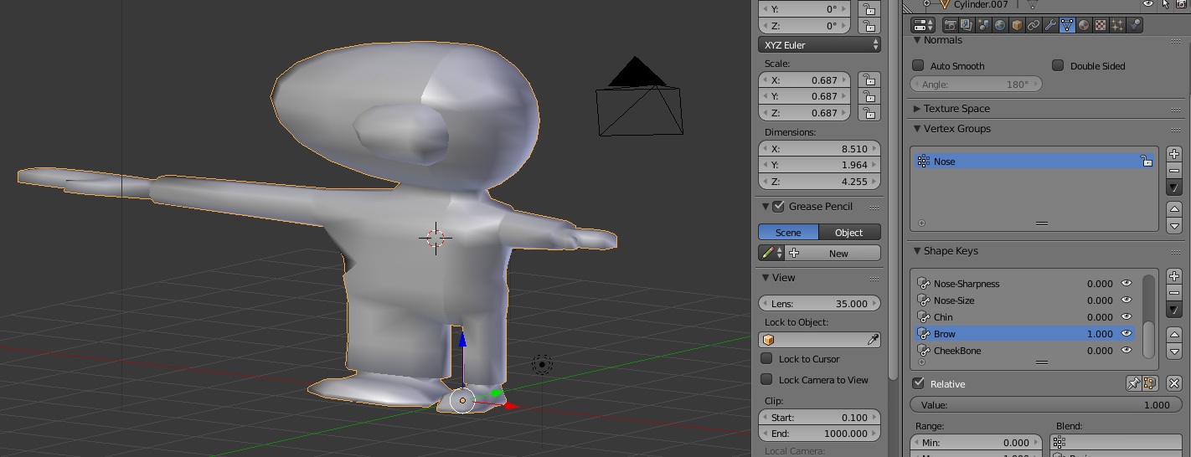The height and width of the screenshot is (457, 1191).
Task: Adjust the shape key Value slider
Action: coord(1046,404)
